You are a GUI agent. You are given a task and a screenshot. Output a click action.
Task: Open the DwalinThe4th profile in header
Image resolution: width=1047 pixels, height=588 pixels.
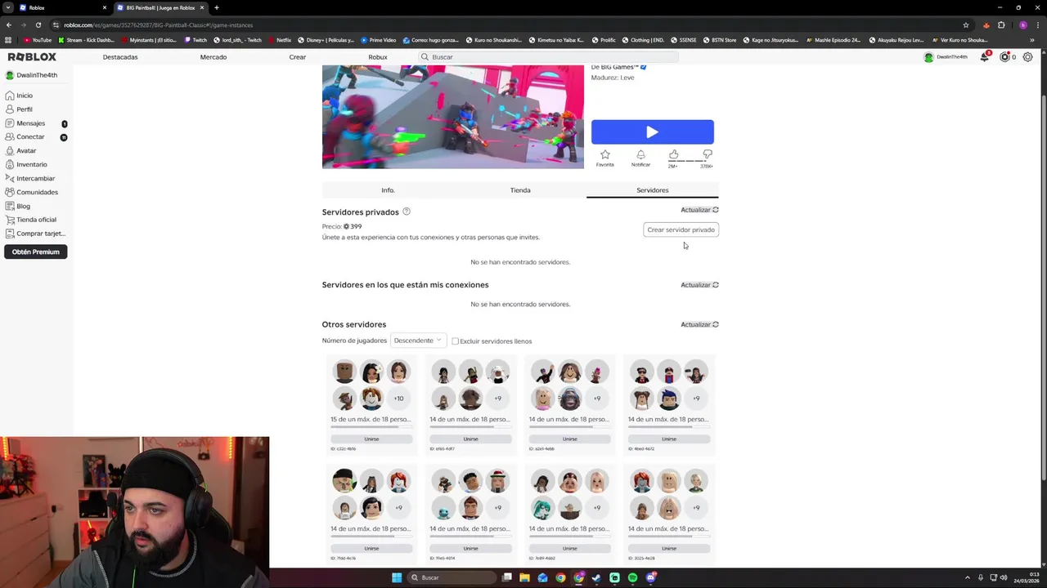click(x=946, y=57)
